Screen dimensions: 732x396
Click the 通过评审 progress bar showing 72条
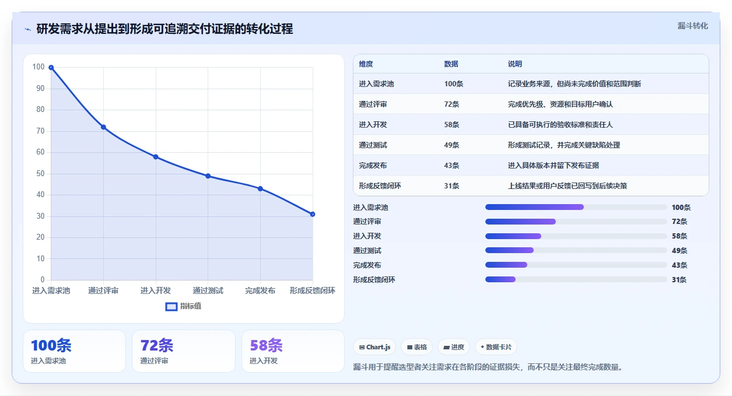(576, 222)
